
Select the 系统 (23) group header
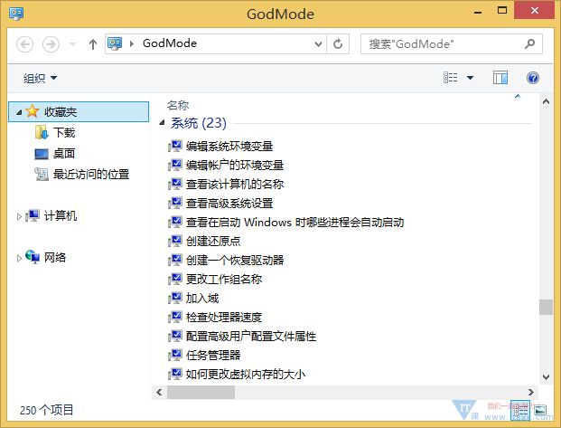[x=199, y=123]
